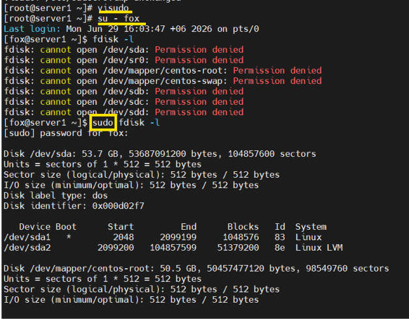Click the date 'Mon Jun 29 16:03:47 +06 2026'
Image resolution: width=409 pixels, height=319 pixels.
(139, 29)
